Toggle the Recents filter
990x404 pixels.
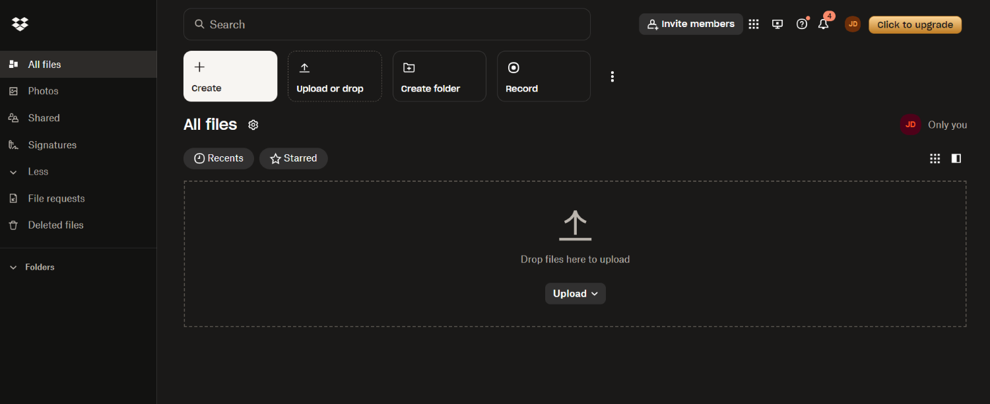coord(218,158)
